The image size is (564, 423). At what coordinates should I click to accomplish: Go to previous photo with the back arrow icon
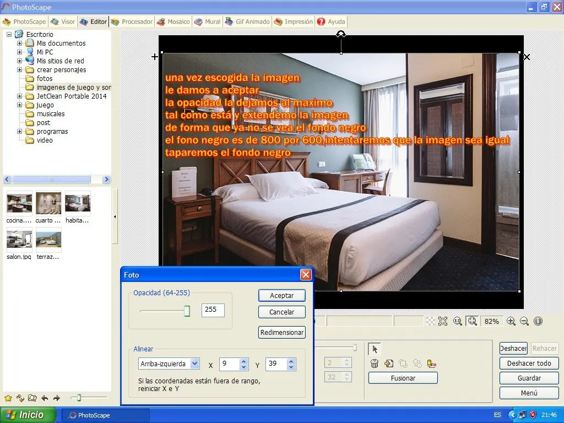tap(45, 398)
